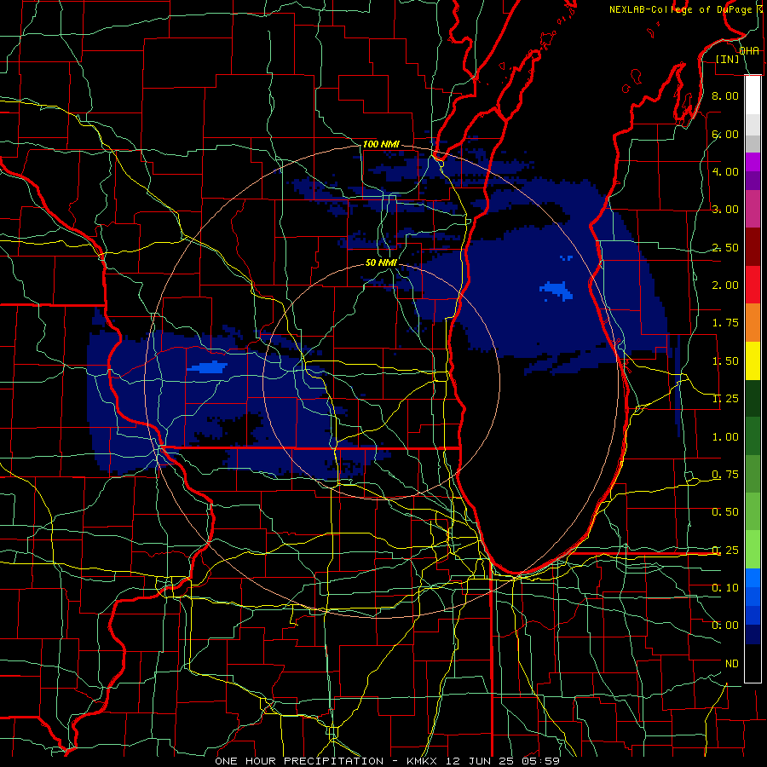This screenshot has height=767, width=767.
Task: Click the 0.75 legend value
Action: [x=725, y=475]
